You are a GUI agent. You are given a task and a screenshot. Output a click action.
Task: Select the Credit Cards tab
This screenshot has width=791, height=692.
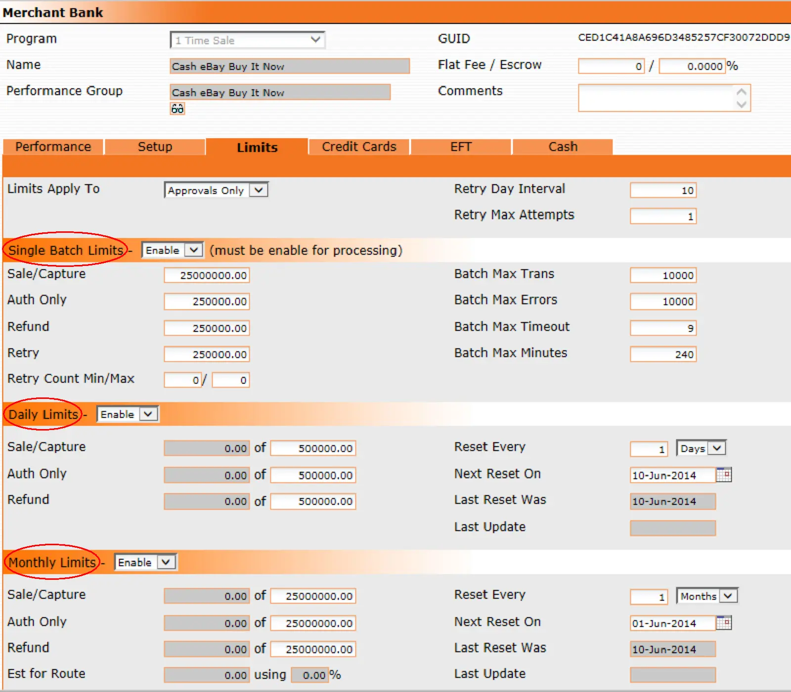pyautogui.click(x=359, y=146)
